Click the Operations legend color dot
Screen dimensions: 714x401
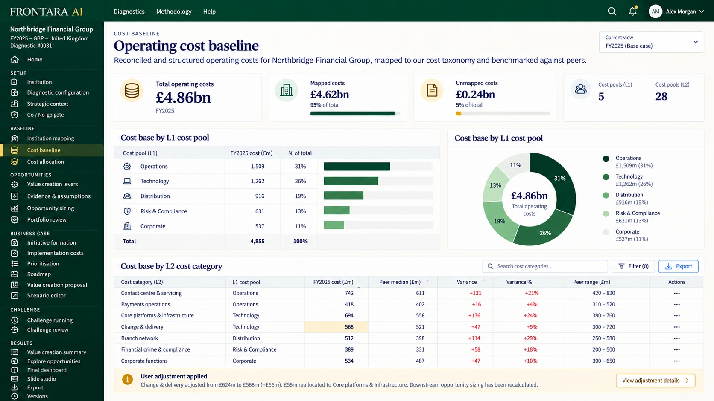point(606,159)
